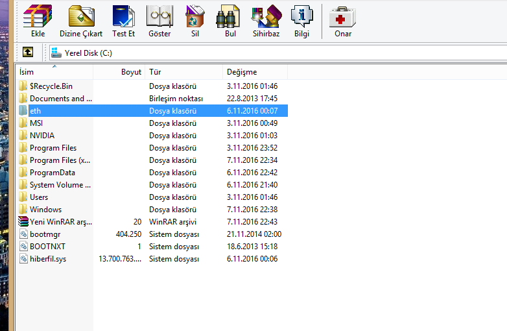507x331 pixels.
Task: Click the Yerel Disk drive icon in the address bar
Action: 56,53
